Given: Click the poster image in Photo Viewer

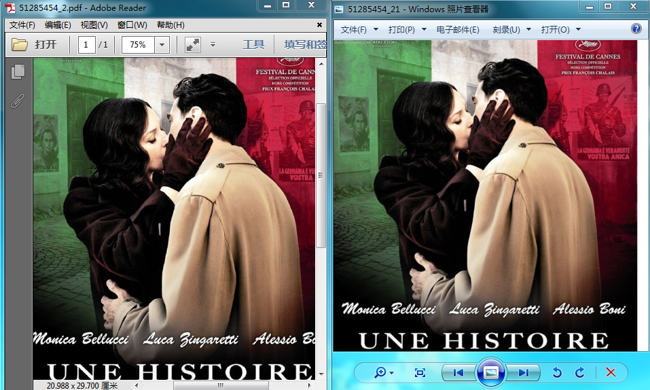Looking at the screenshot, I should (486, 196).
